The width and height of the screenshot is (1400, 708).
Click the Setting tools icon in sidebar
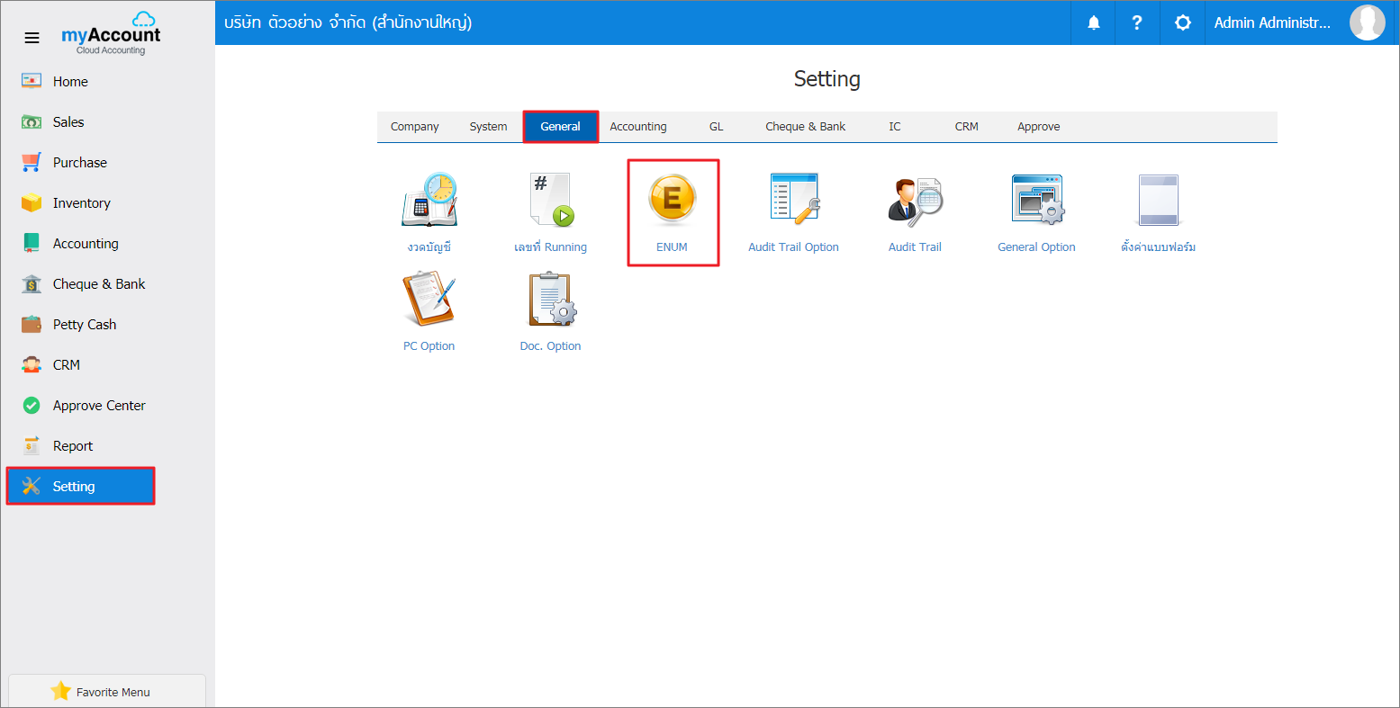pos(32,486)
